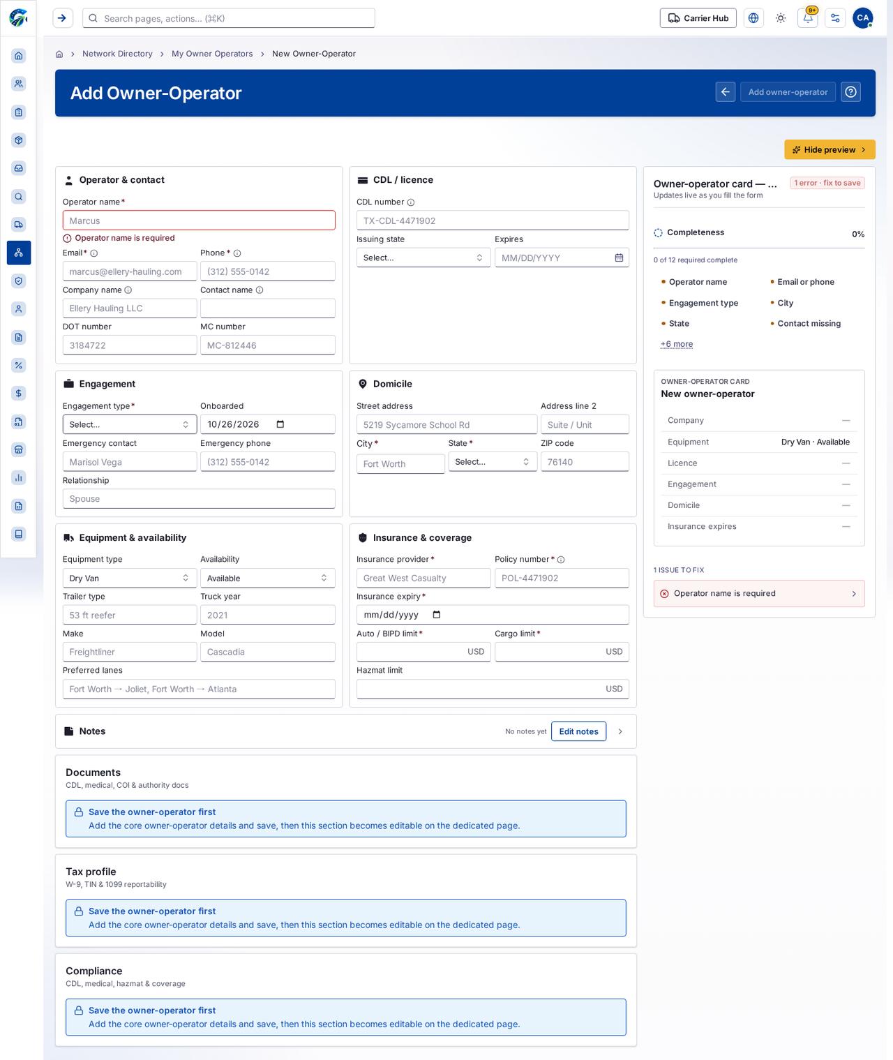This screenshot has width=893, height=1060.
Task: Click the +6 more link
Action: 677,344
